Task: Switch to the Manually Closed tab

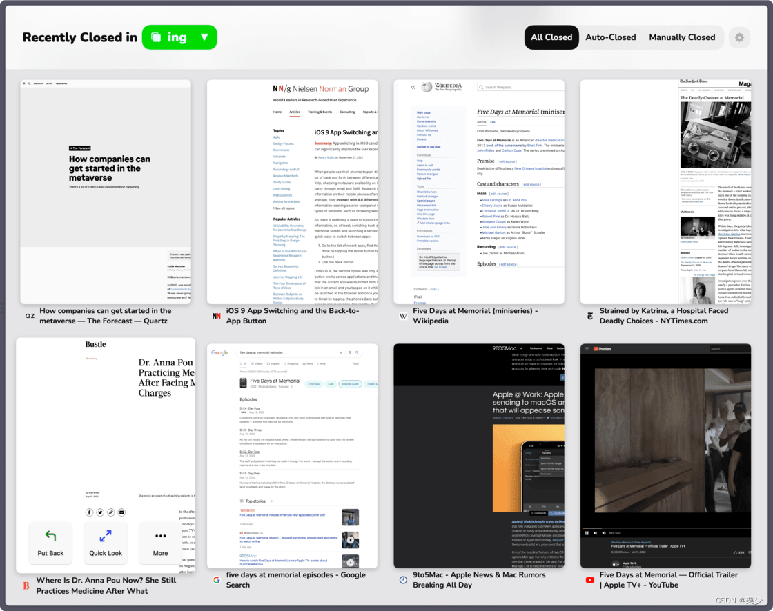Action: tap(682, 37)
